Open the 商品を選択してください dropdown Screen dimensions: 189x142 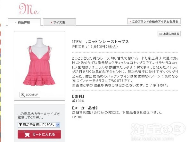point(39,125)
